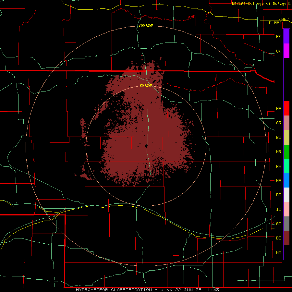The width and height of the screenshot is (292, 292).
Task: Click the BI brown legend swatch
Action: click(286, 238)
